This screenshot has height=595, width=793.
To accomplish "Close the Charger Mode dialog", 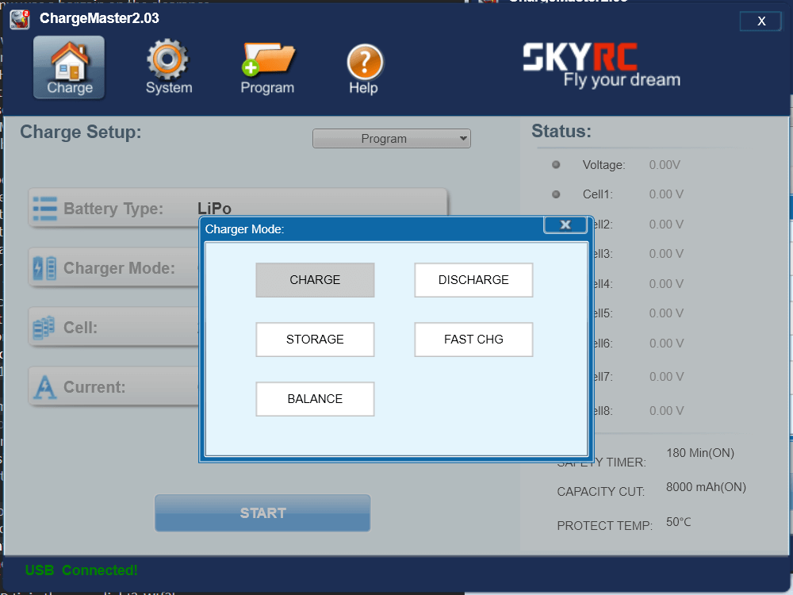I will click(x=565, y=225).
